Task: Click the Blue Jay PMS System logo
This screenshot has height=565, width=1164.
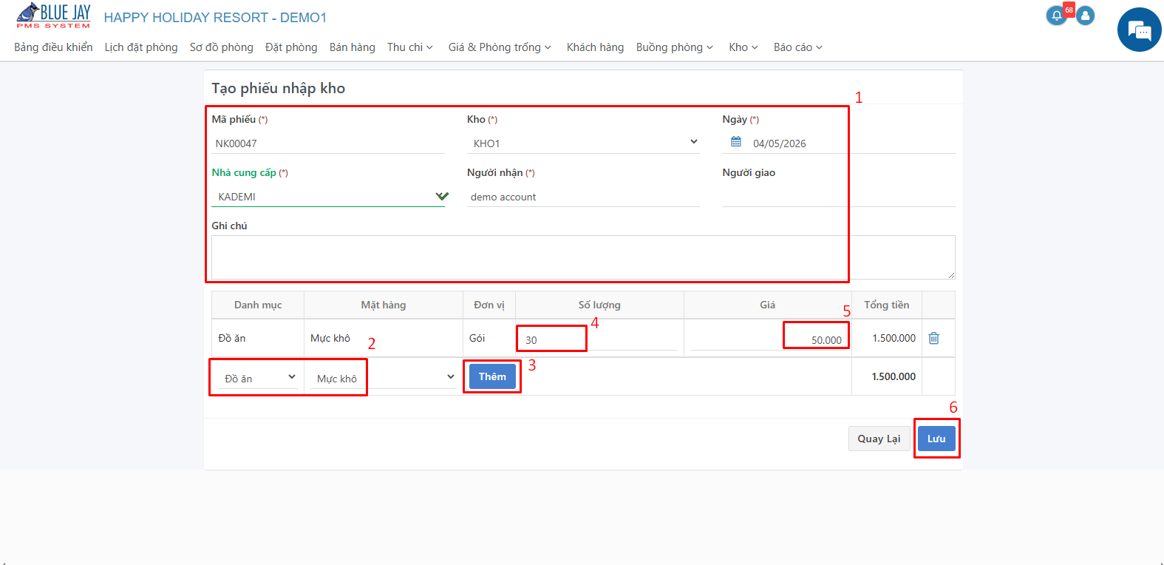Action: tap(53, 16)
